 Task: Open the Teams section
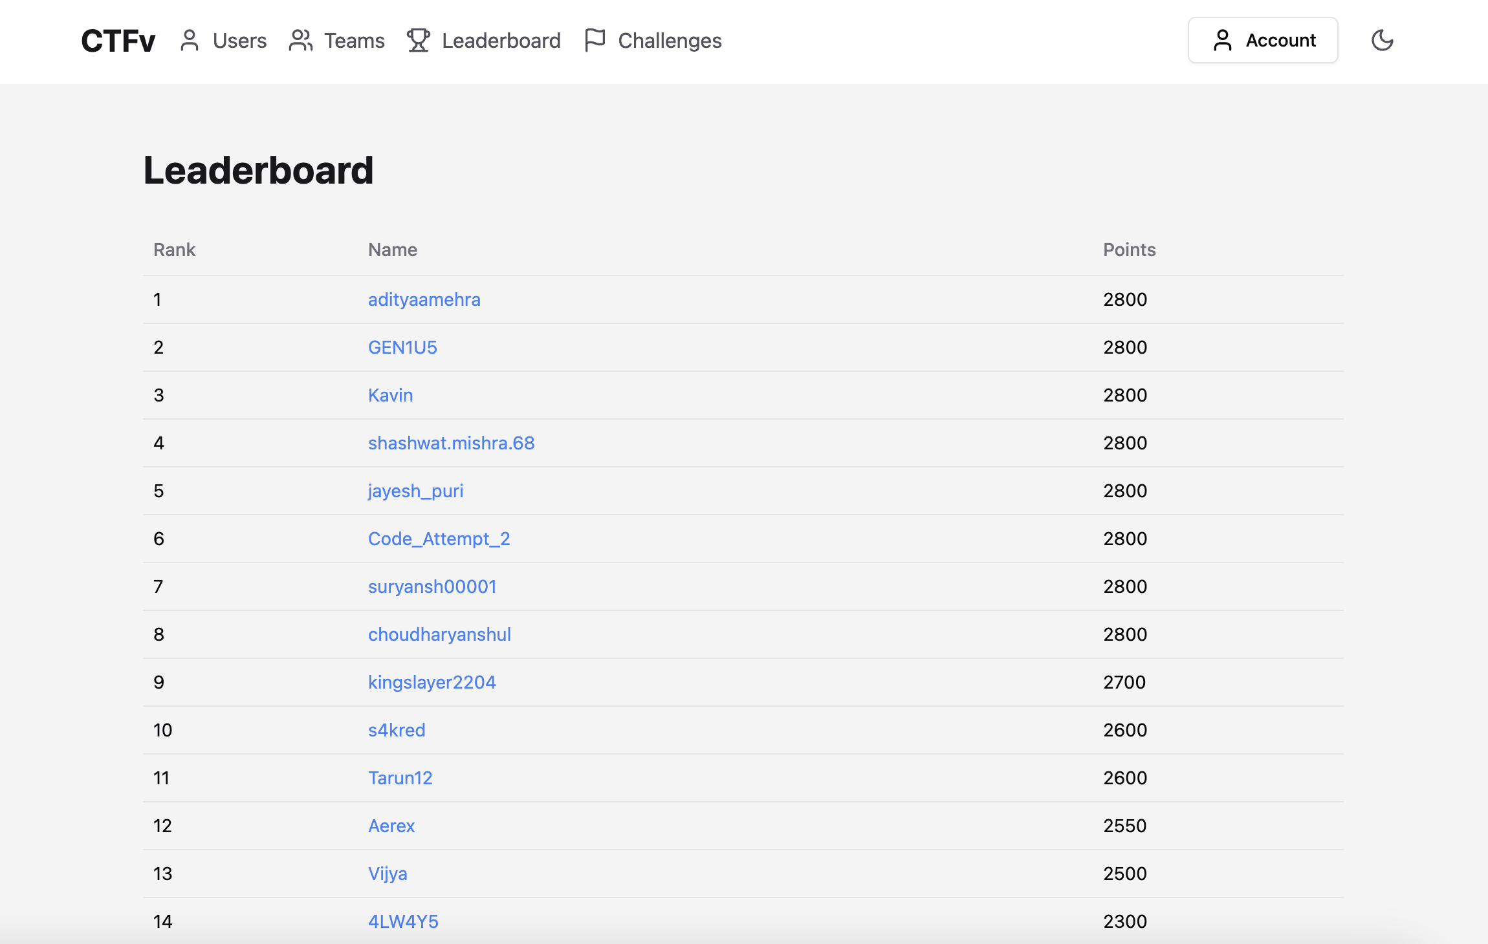click(x=354, y=40)
